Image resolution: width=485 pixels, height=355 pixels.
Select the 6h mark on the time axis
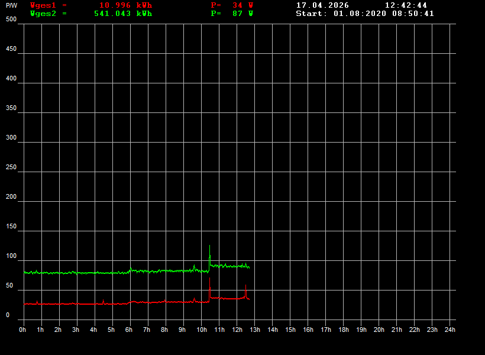click(129, 330)
